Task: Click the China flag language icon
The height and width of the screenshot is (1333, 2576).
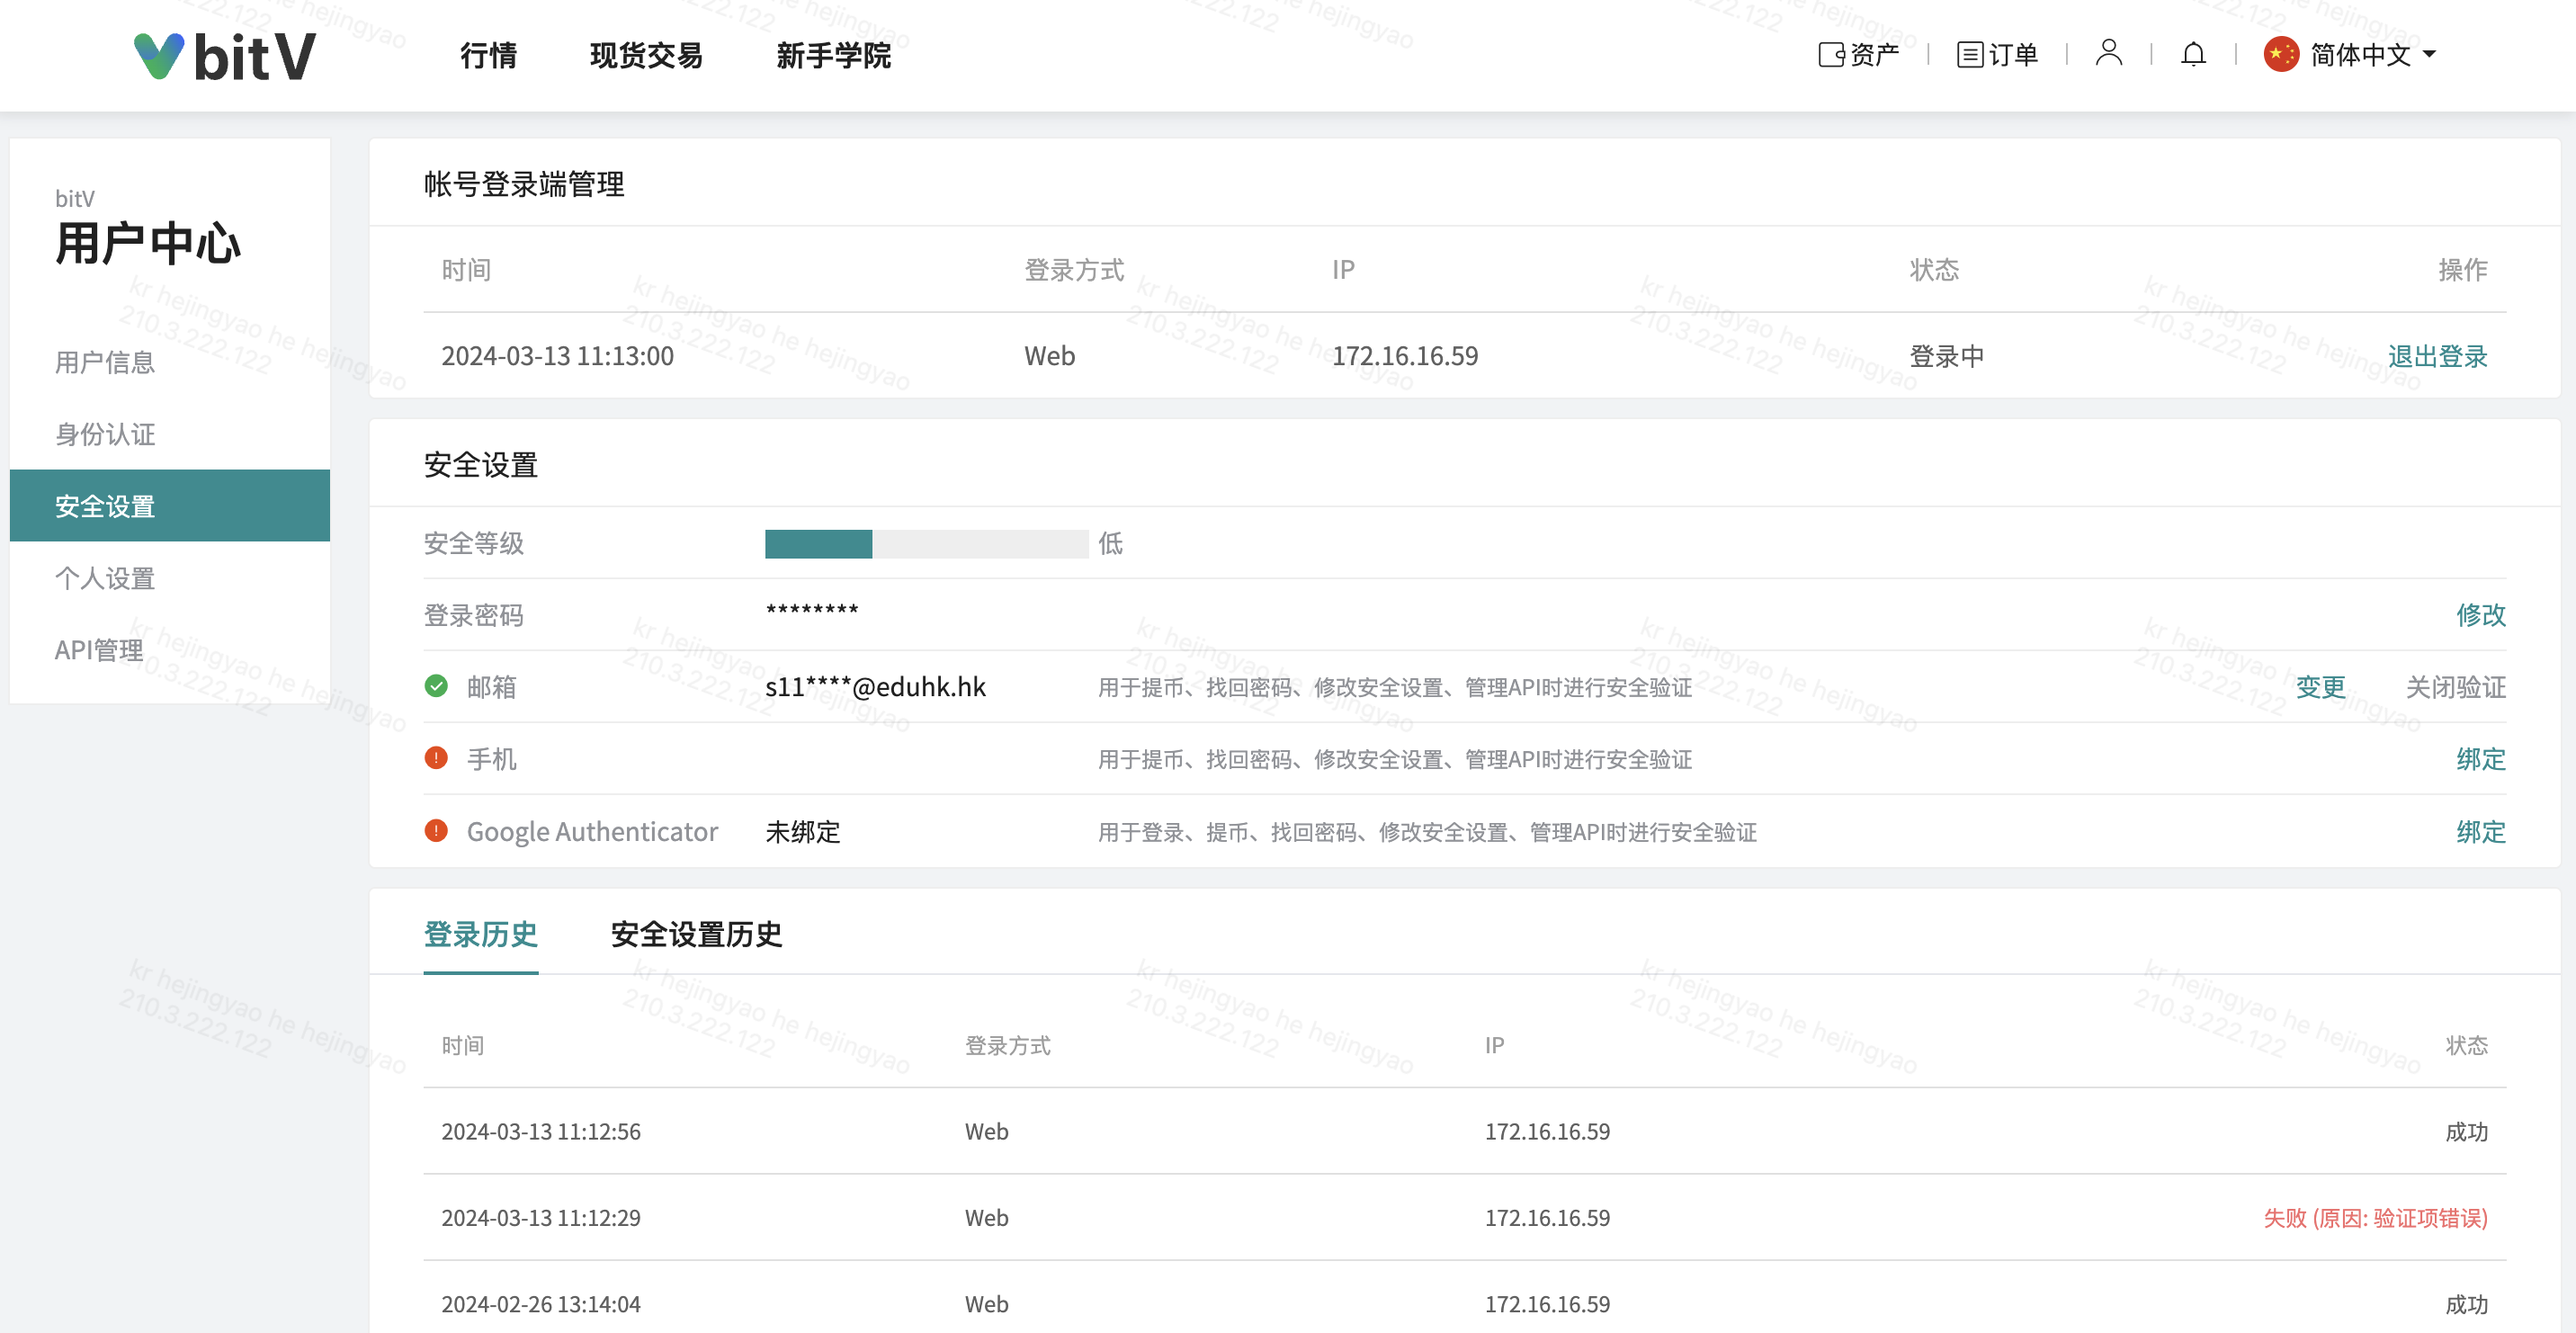Action: 2281,54
